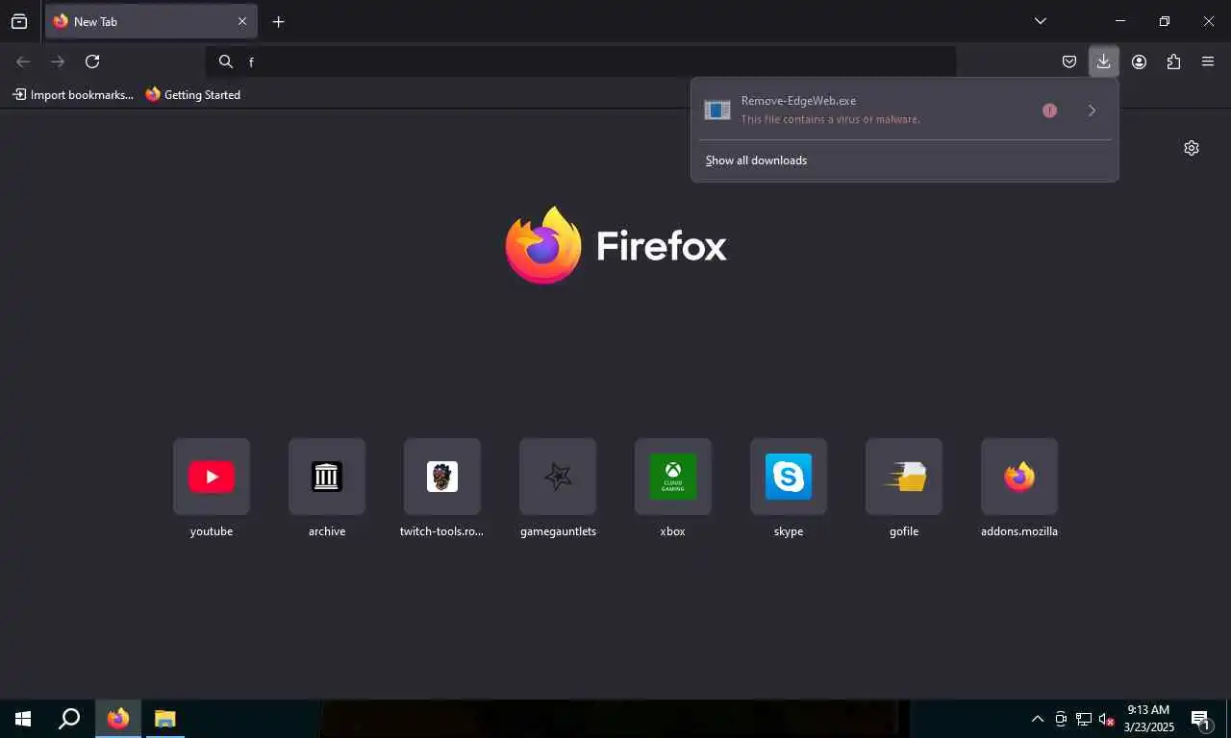Open Getting Started bookmark

tap(193, 94)
